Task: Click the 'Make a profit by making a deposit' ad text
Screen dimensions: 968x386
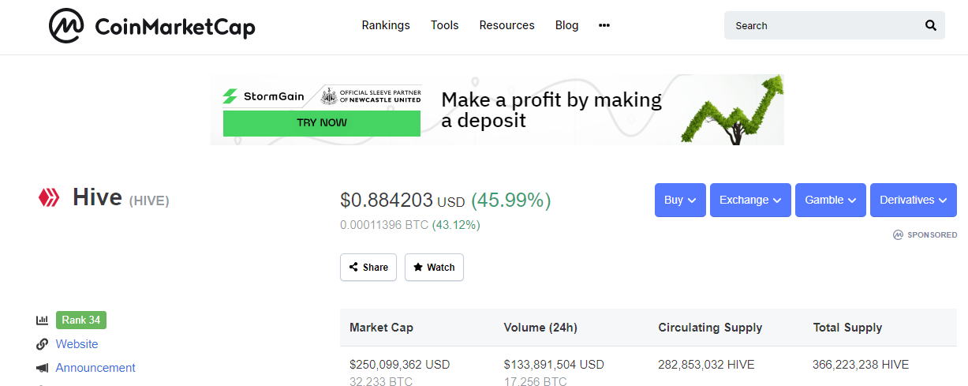Action: [551, 110]
